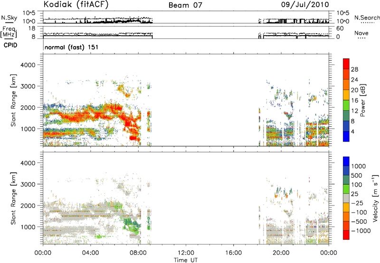Click the 'Velocity [m s⁻¹]' colorbar label
The height and width of the screenshot is (263, 380).
click(x=375, y=198)
